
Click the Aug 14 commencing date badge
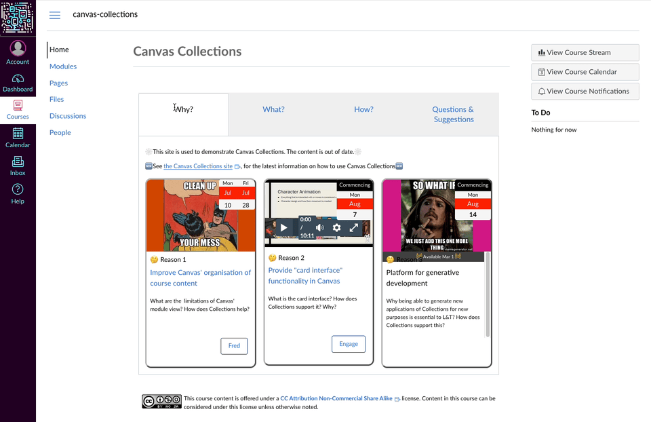[x=473, y=199]
